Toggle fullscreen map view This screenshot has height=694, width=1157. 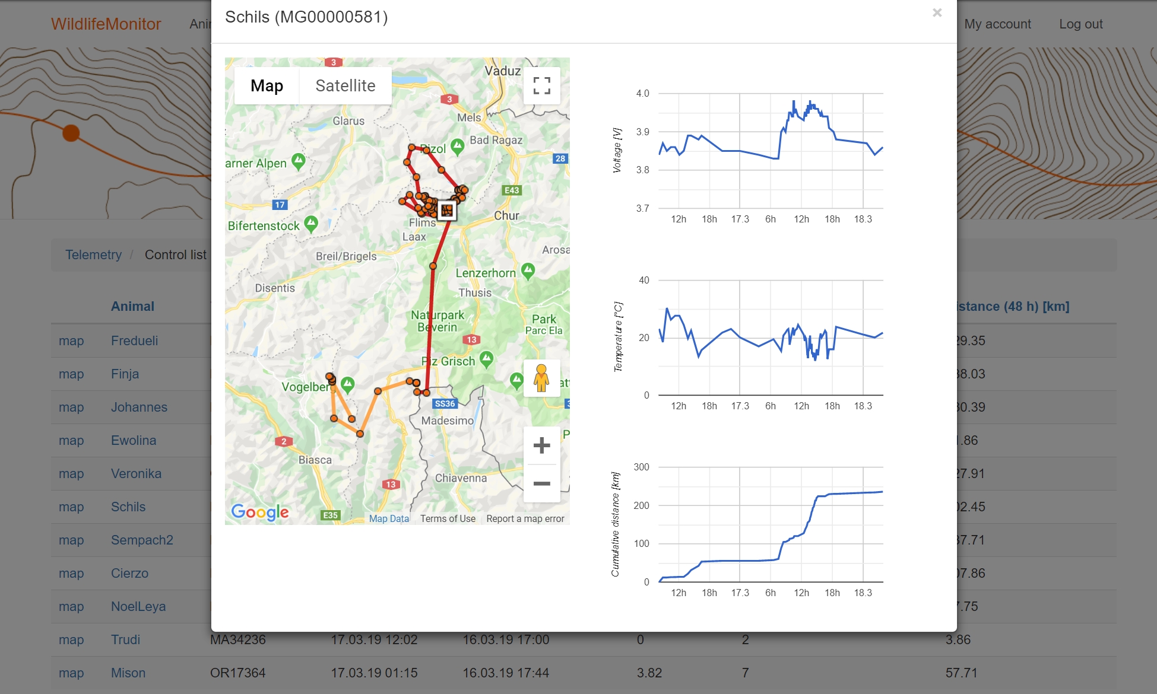coord(541,86)
